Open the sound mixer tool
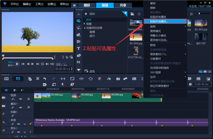 (x=109, y=79)
